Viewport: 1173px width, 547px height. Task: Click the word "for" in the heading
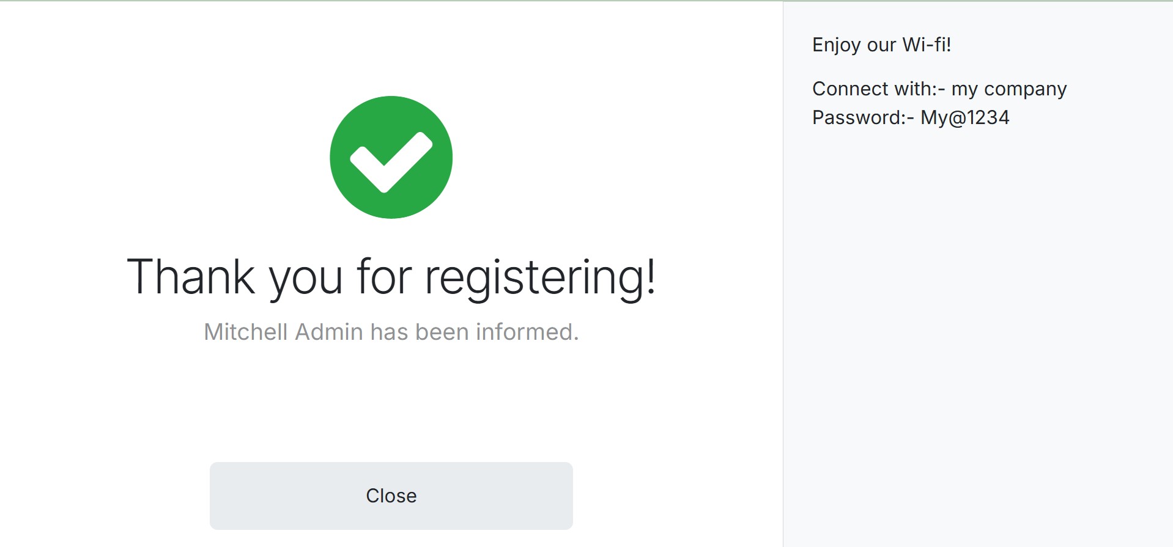[384, 277]
